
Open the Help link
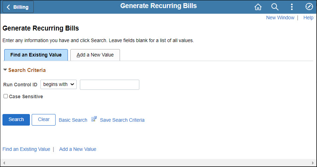pos(308,18)
